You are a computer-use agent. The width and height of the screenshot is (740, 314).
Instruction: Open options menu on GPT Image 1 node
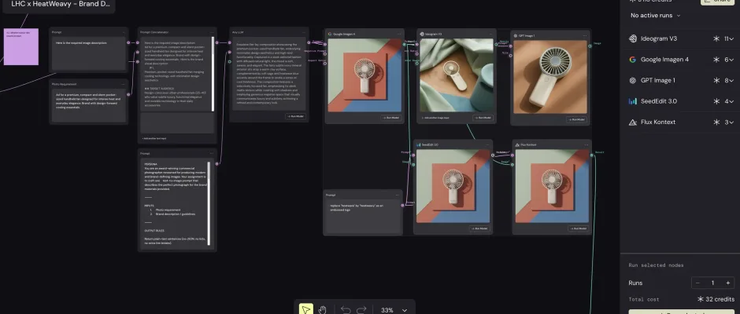point(585,35)
